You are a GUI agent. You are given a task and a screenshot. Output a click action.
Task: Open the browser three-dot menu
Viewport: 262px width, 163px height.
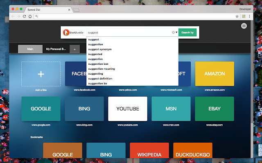coord(249,16)
